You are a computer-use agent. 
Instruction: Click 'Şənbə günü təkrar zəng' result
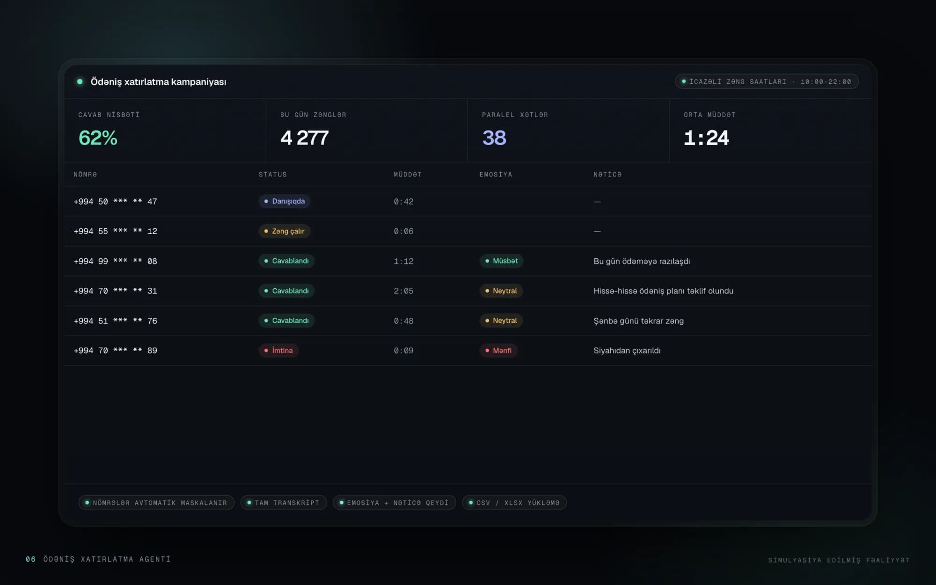638,321
